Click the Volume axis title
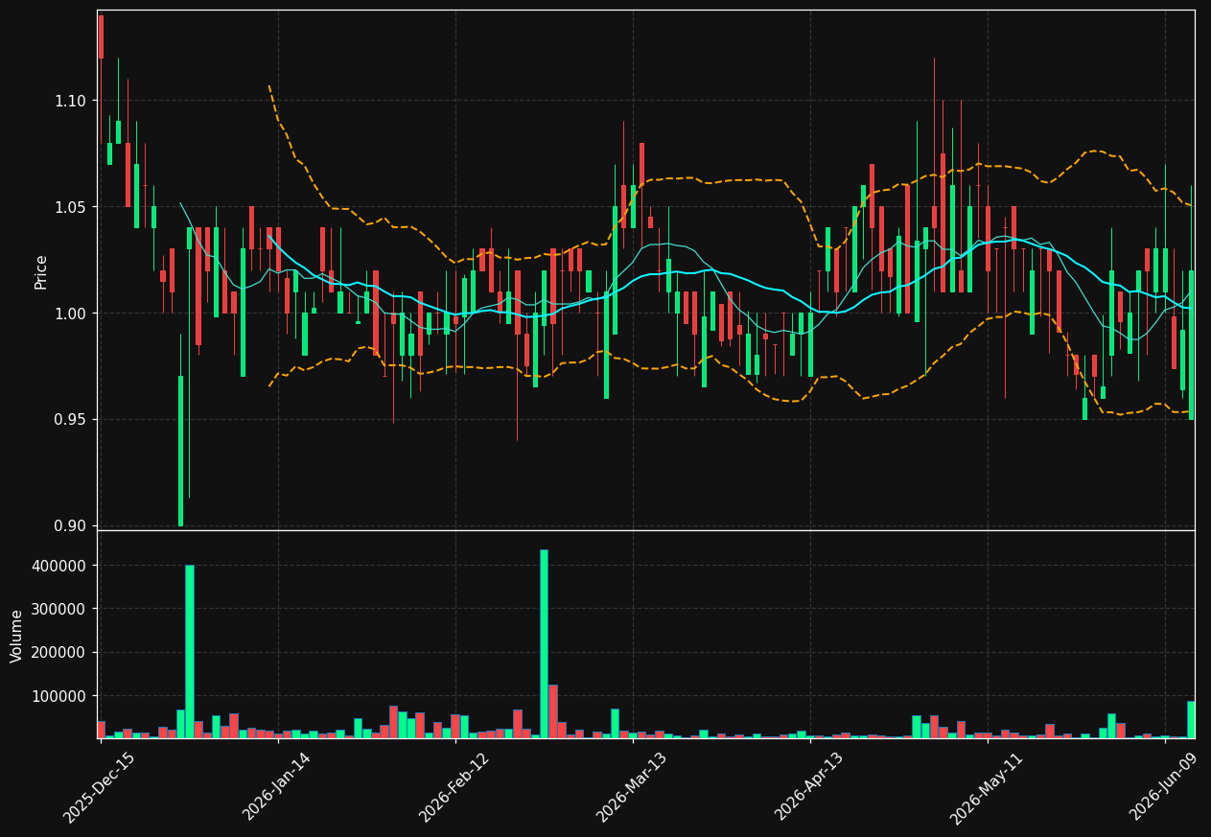Image resolution: width=1211 pixels, height=837 pixels. click(17, 636)
